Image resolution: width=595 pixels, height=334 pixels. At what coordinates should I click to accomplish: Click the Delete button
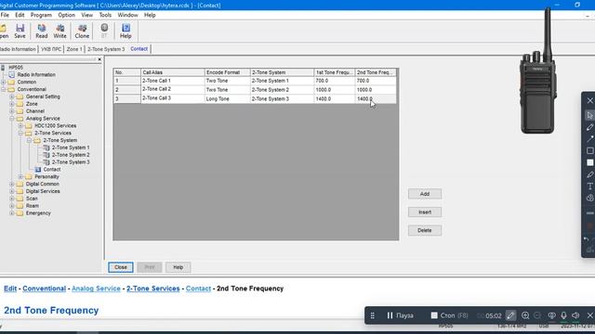coord(425,230)
